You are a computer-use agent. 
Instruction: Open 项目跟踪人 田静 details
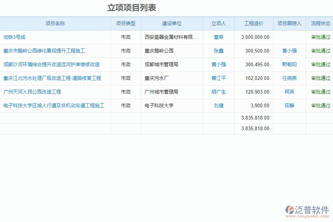click(290, 105)
